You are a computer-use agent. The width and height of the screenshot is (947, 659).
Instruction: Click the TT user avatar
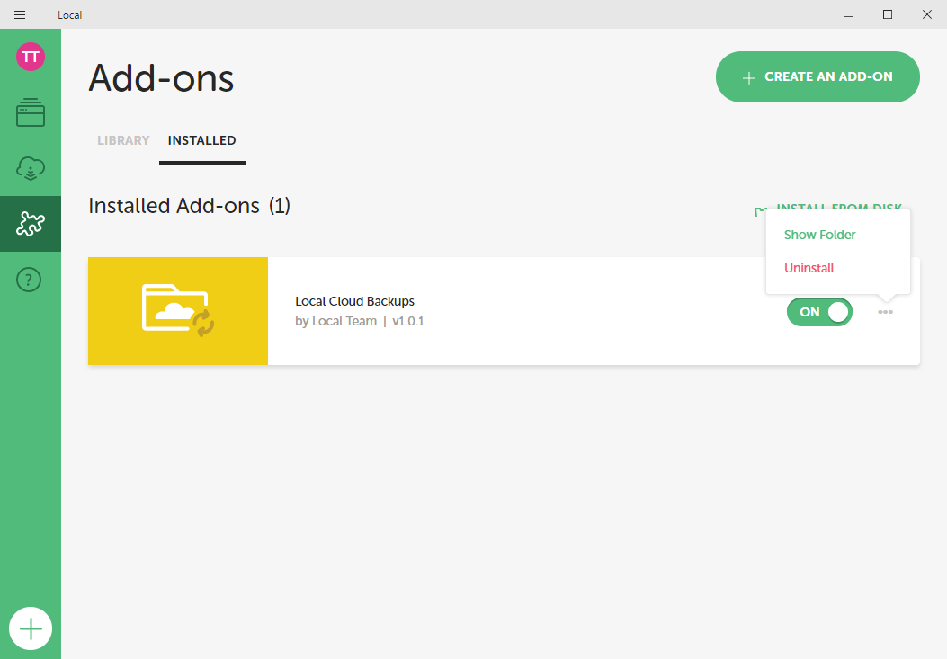31,57
